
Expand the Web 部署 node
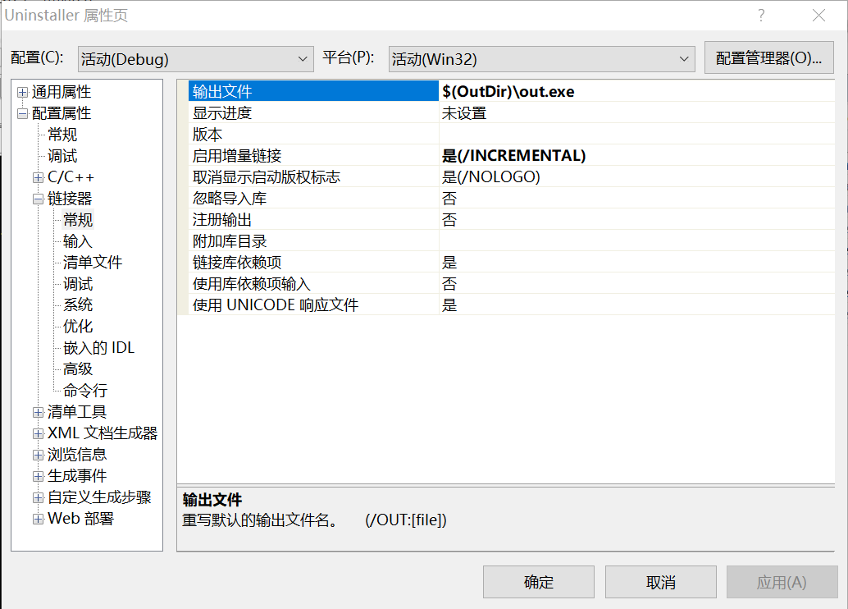click(x=38, y=519)
